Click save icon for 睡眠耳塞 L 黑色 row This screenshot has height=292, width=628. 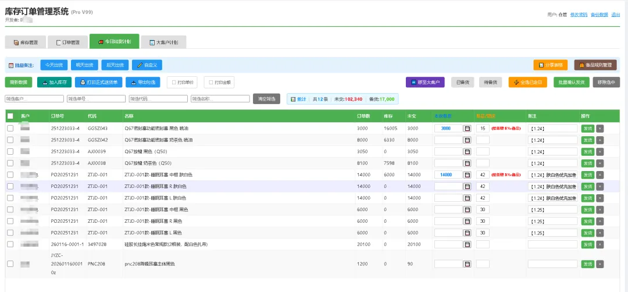[467, 233]
